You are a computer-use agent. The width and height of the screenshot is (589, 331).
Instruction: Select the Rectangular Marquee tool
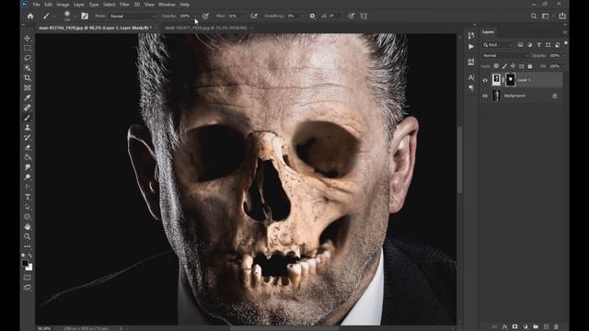(x=28, y=48)
